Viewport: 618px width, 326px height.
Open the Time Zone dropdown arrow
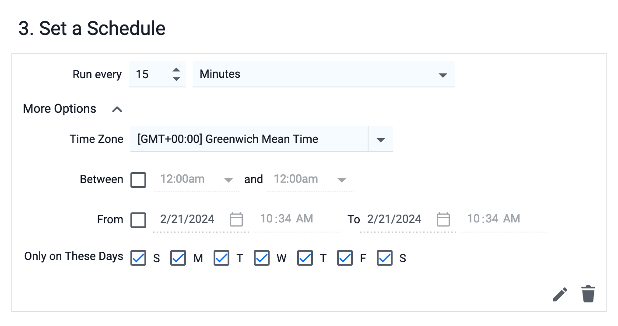pyautogui.click(x=380, y=140)
